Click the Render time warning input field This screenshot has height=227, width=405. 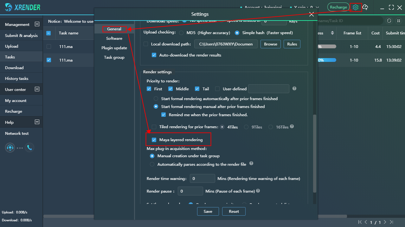pos(202,179)
